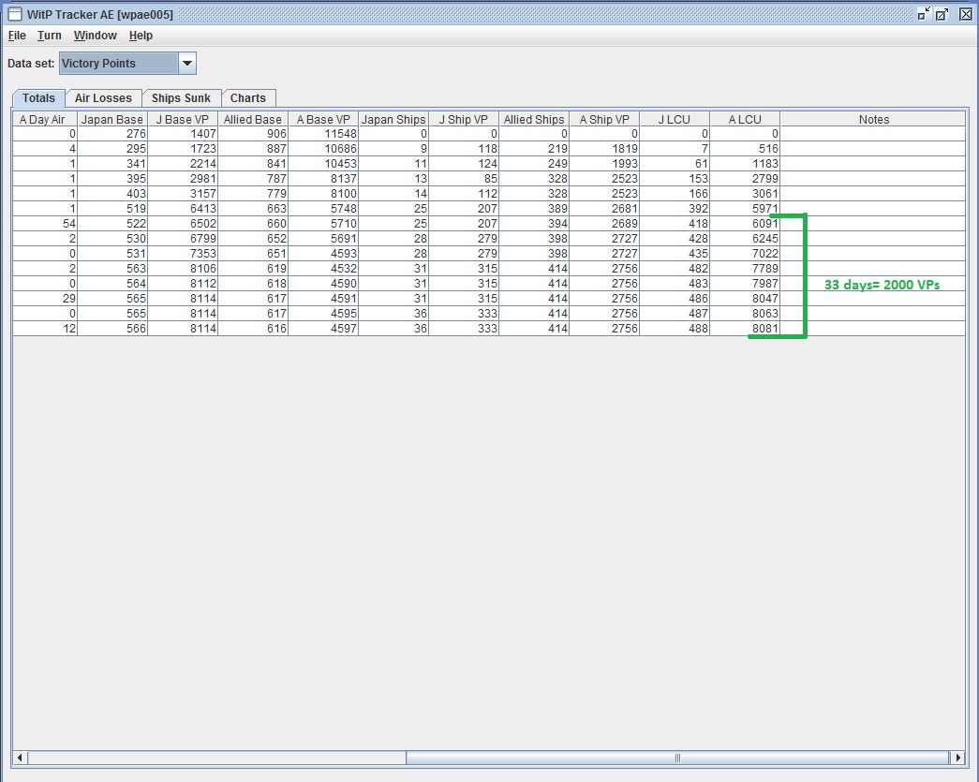Select the J LCU cell 61
Viewport: 979px width, 782px height.
(x=675, y=164)
